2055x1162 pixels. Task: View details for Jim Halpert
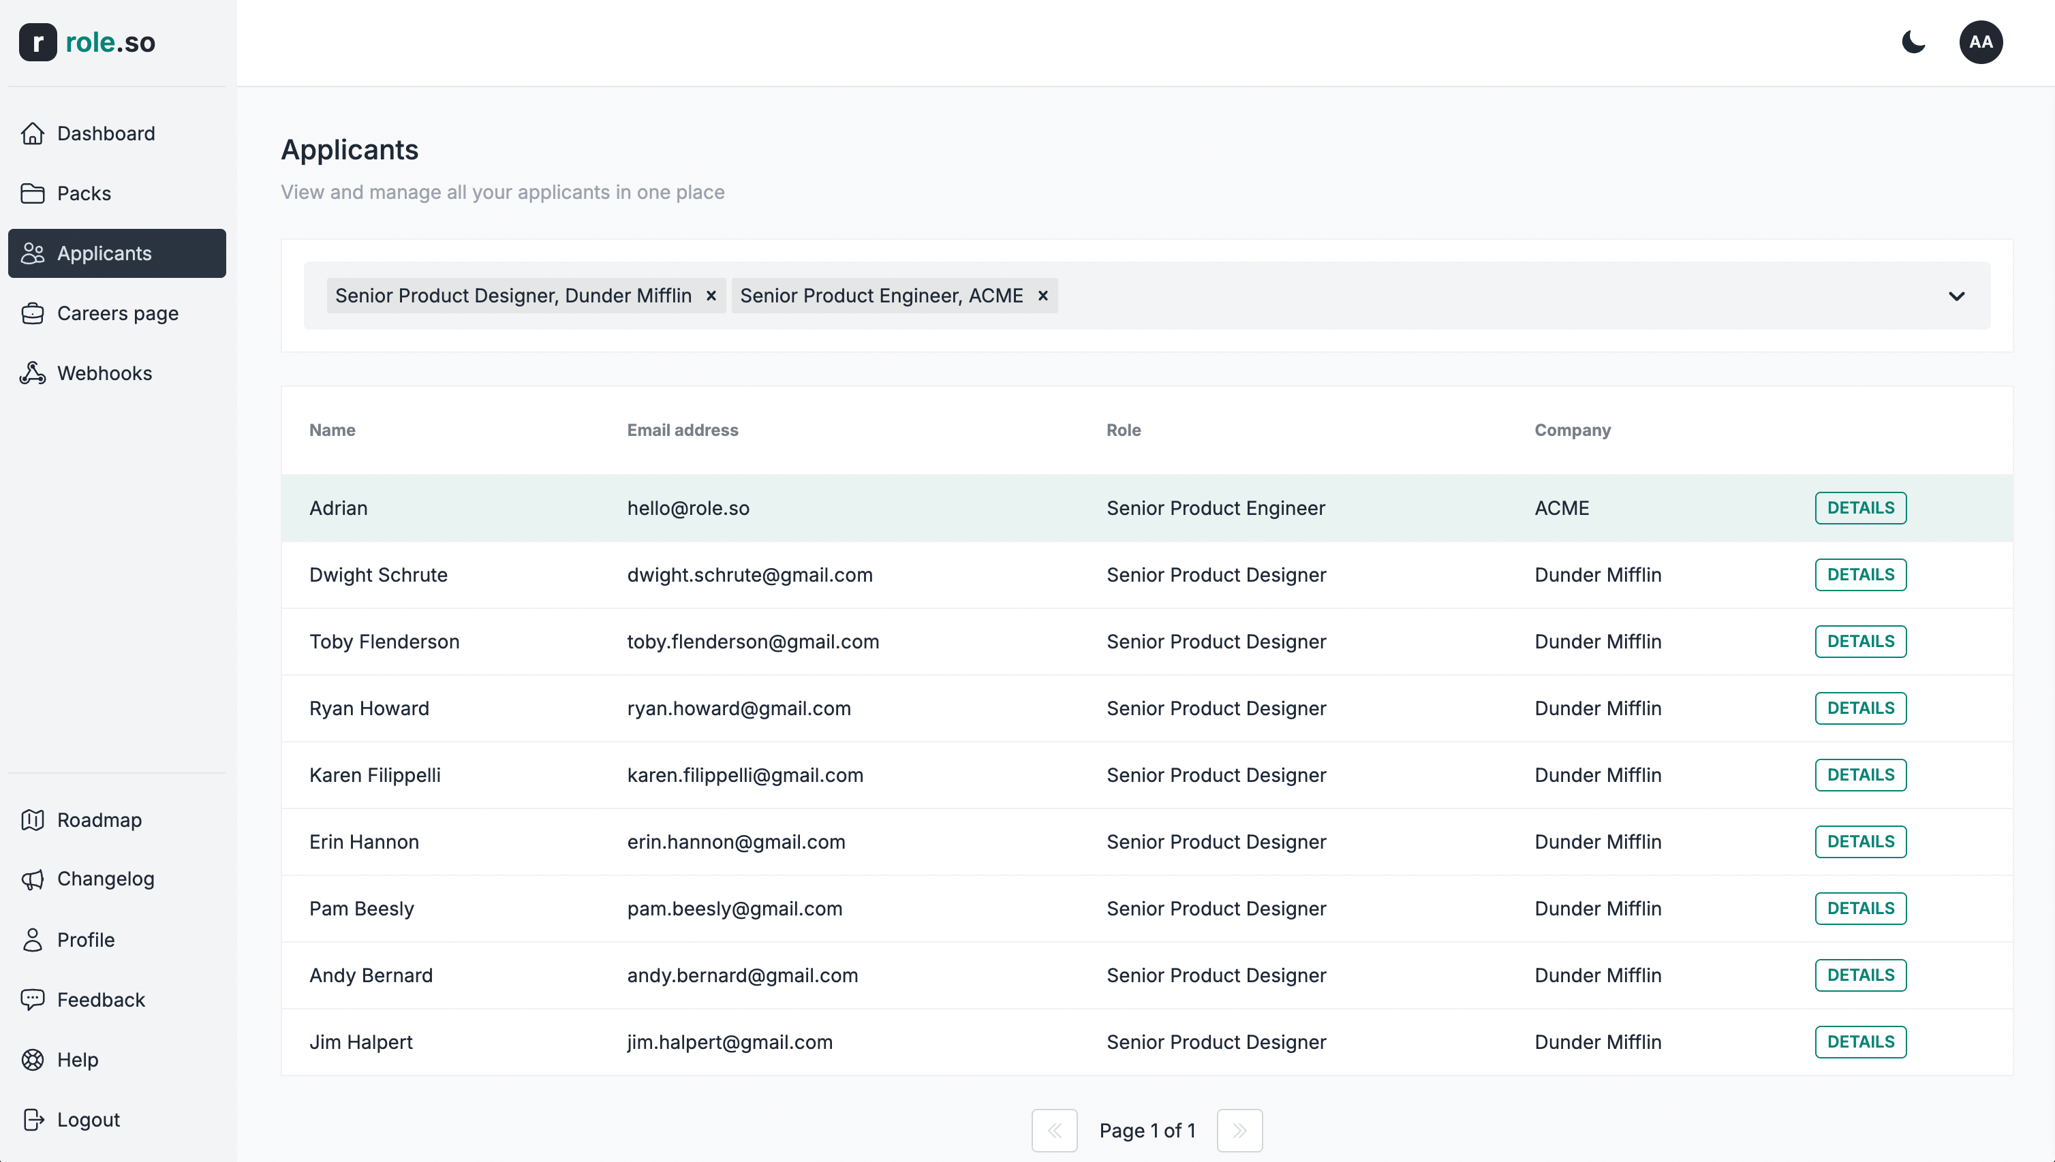pos(1859,1041)
